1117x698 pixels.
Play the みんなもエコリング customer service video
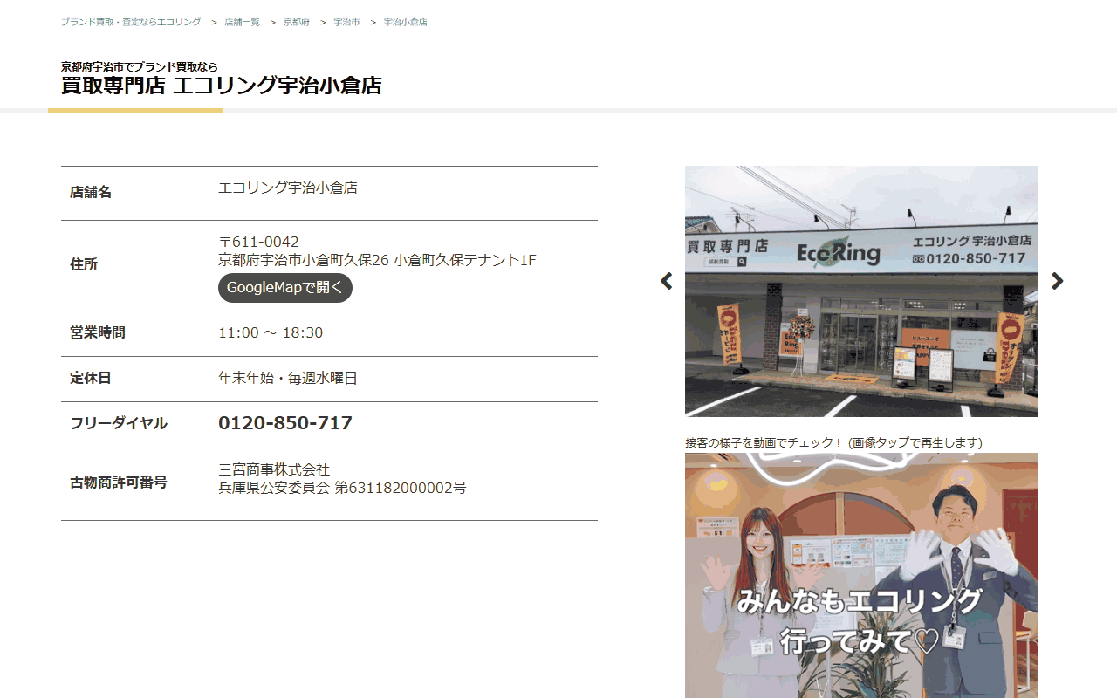click(x=861, y=575)
